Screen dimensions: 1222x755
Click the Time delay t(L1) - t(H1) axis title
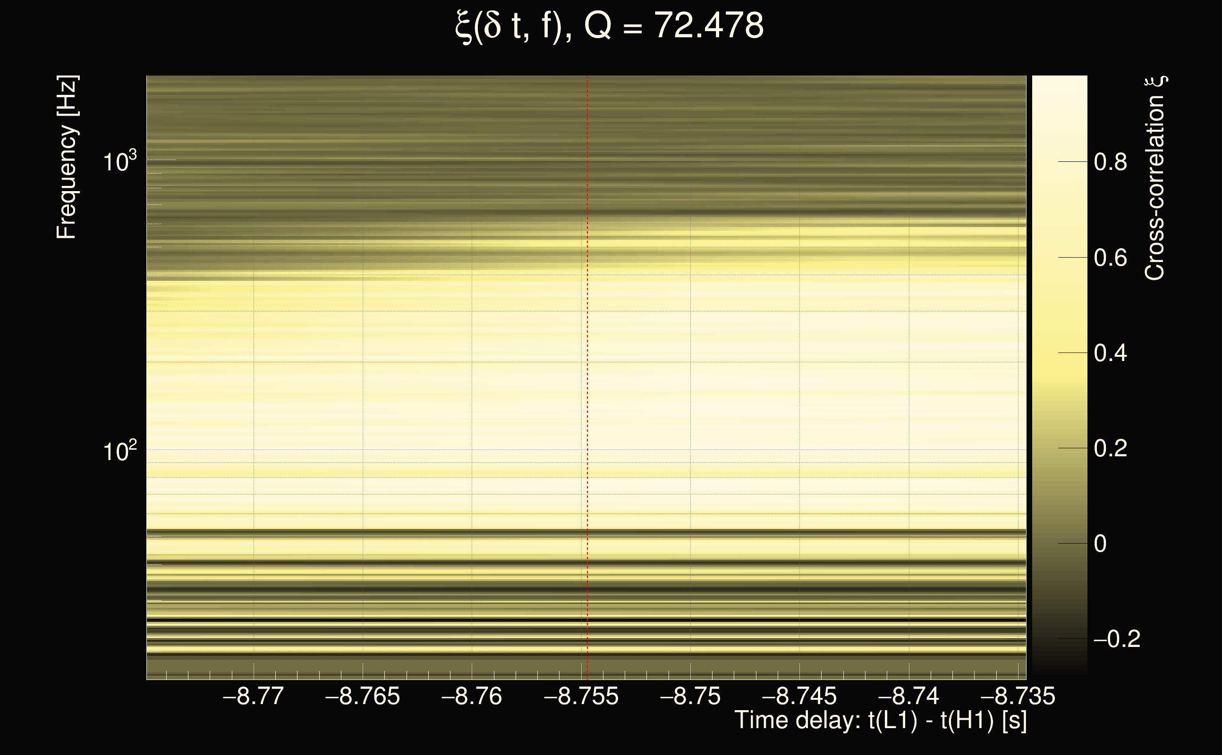coord(880,721)
